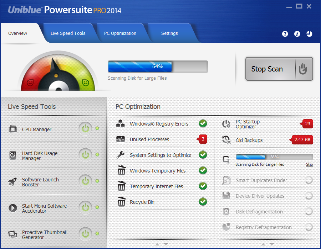Image resolution: width=321 pixels, height=249 pixels.
Task: Skip scanning disk for large files
Action: [309, 164]
